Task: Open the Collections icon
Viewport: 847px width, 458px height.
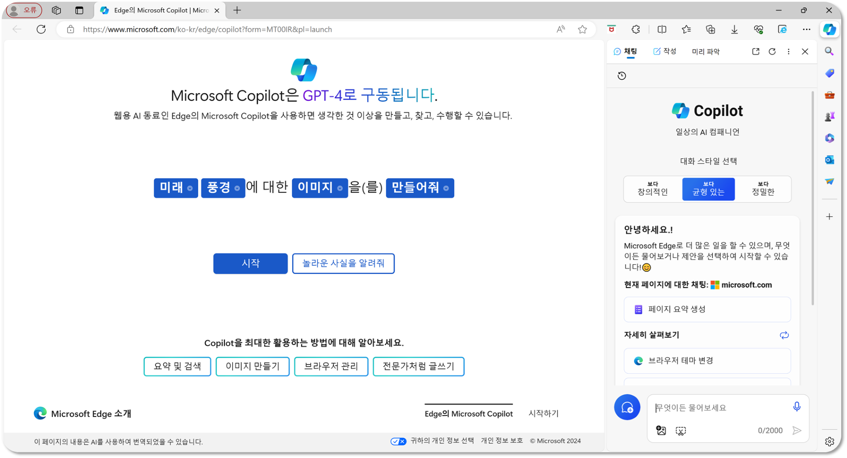Action: 710,29
